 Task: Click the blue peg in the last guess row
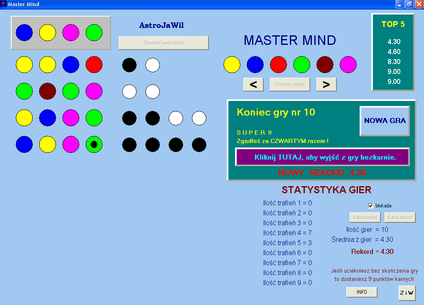pyautogui.click(x=25, y=144)
